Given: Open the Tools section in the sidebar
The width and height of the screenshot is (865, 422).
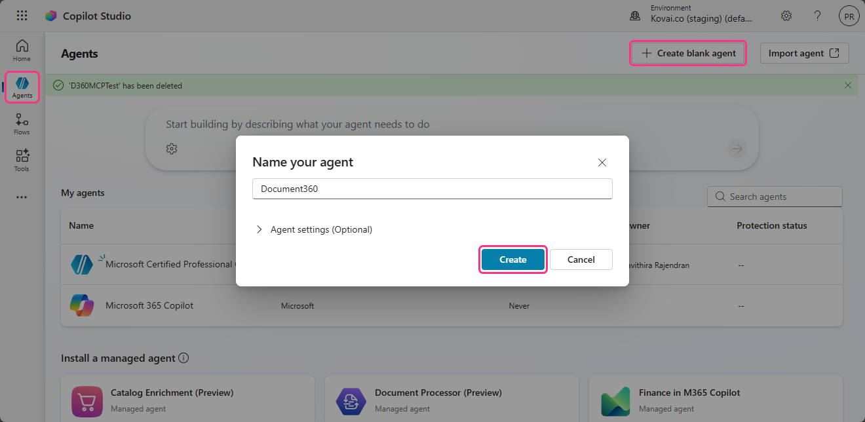Looking at the screenshot, I should (22, 159).
